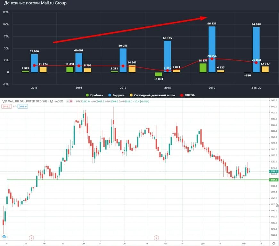279x246 pixels.
Task: Click the 1961.0 horizontal line price label
Action: (274, 180)
